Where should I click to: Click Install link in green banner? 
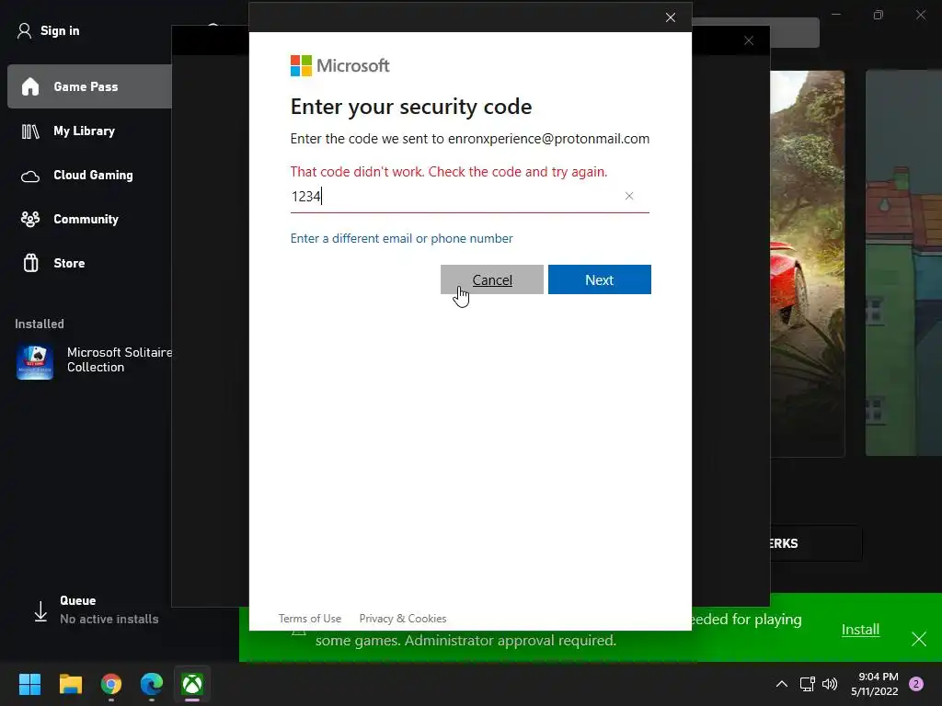tap(860, 629)
